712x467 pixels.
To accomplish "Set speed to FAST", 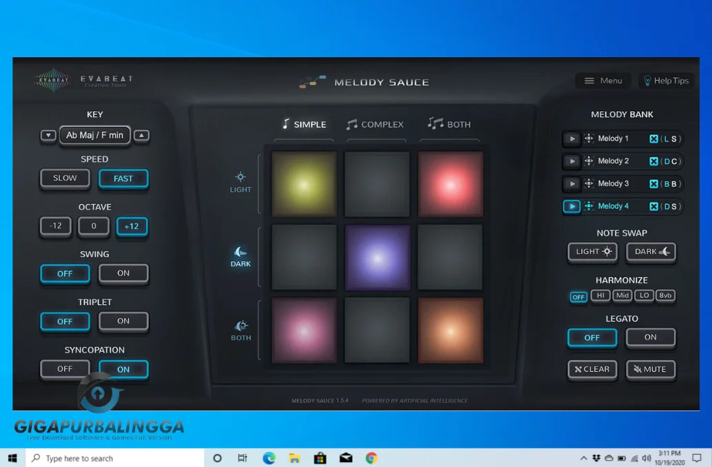I will pos(123,179).
